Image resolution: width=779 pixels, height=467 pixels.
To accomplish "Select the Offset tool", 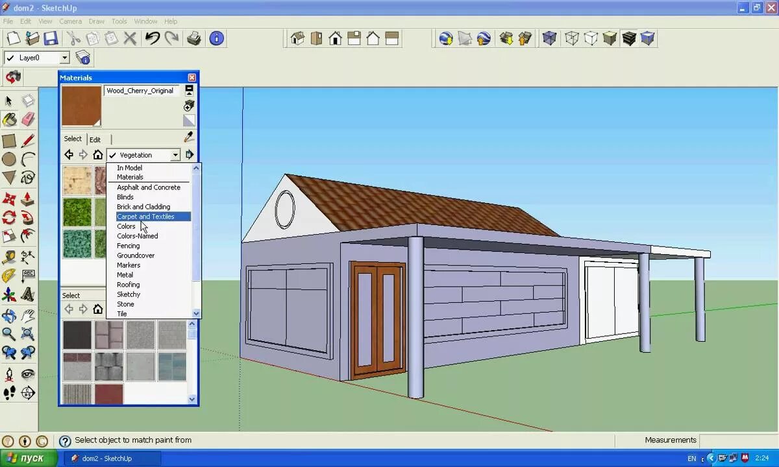I will 28,236.
